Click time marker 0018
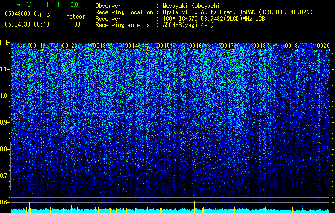Viewport: 335px width, 213px height. pos(259,46)
